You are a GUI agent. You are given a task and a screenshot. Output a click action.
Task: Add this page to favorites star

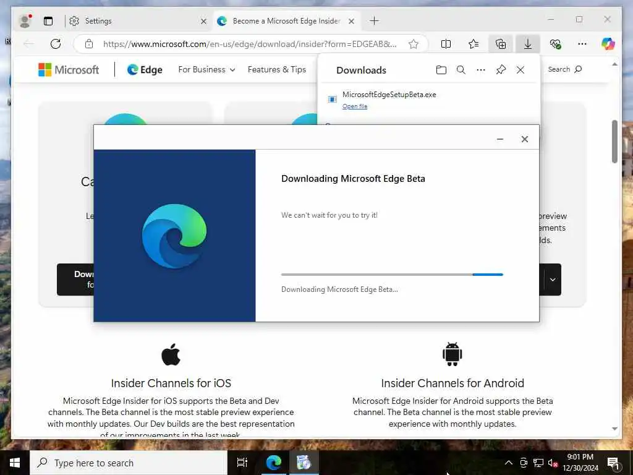click(x=414, y=44)
